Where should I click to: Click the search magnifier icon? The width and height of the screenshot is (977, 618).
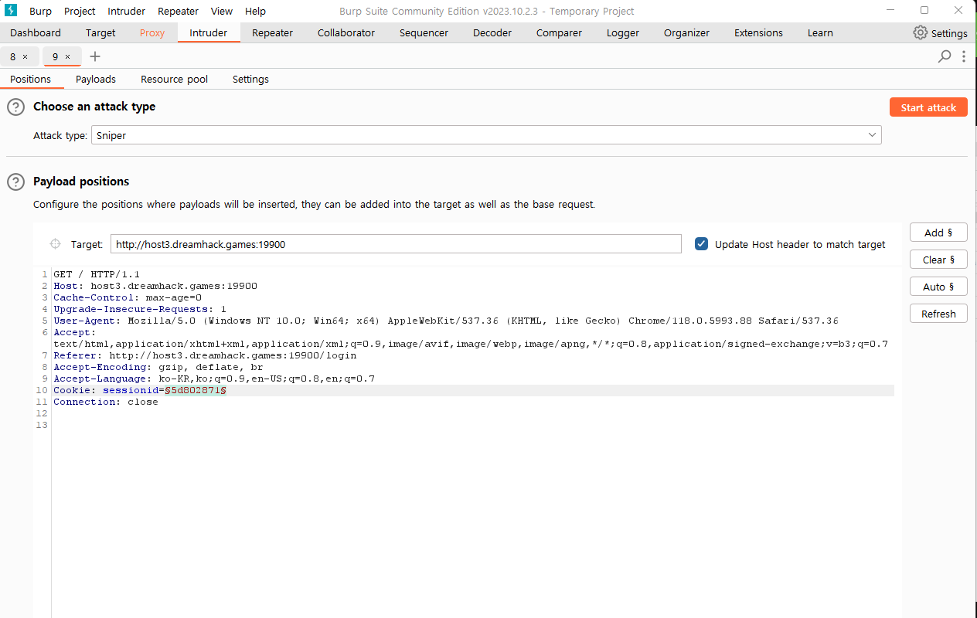click(x=945, y=56)
